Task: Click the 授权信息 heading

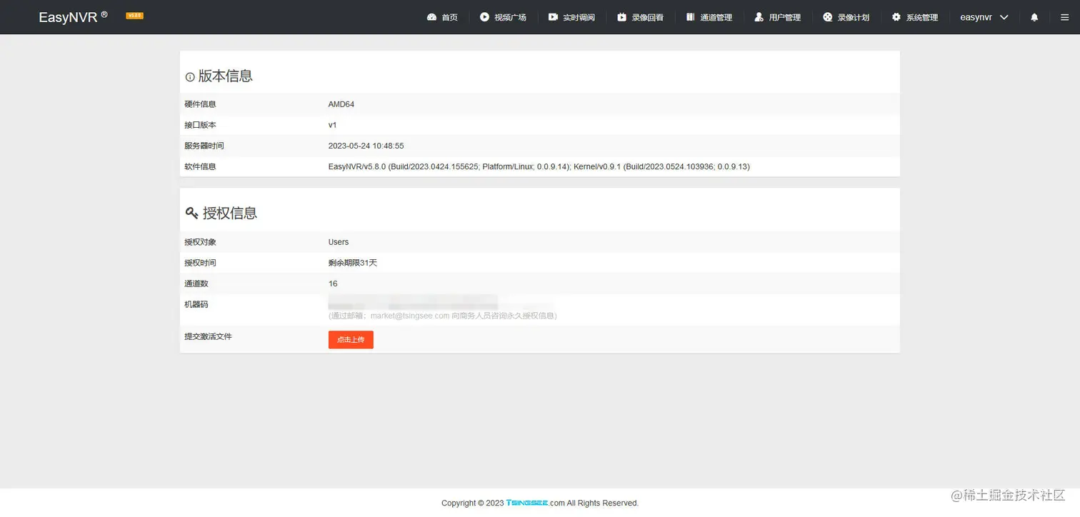Action: (230, 213)
